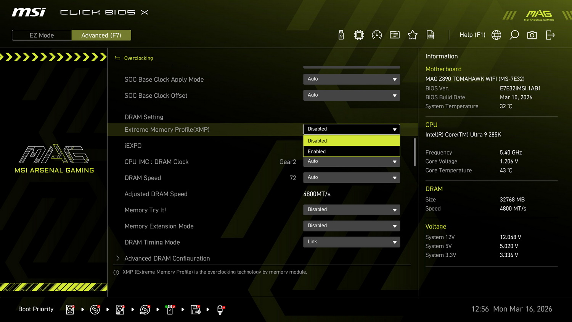Switch to EZ Mode tab
572x322 pixels.
tap(42, 35)
